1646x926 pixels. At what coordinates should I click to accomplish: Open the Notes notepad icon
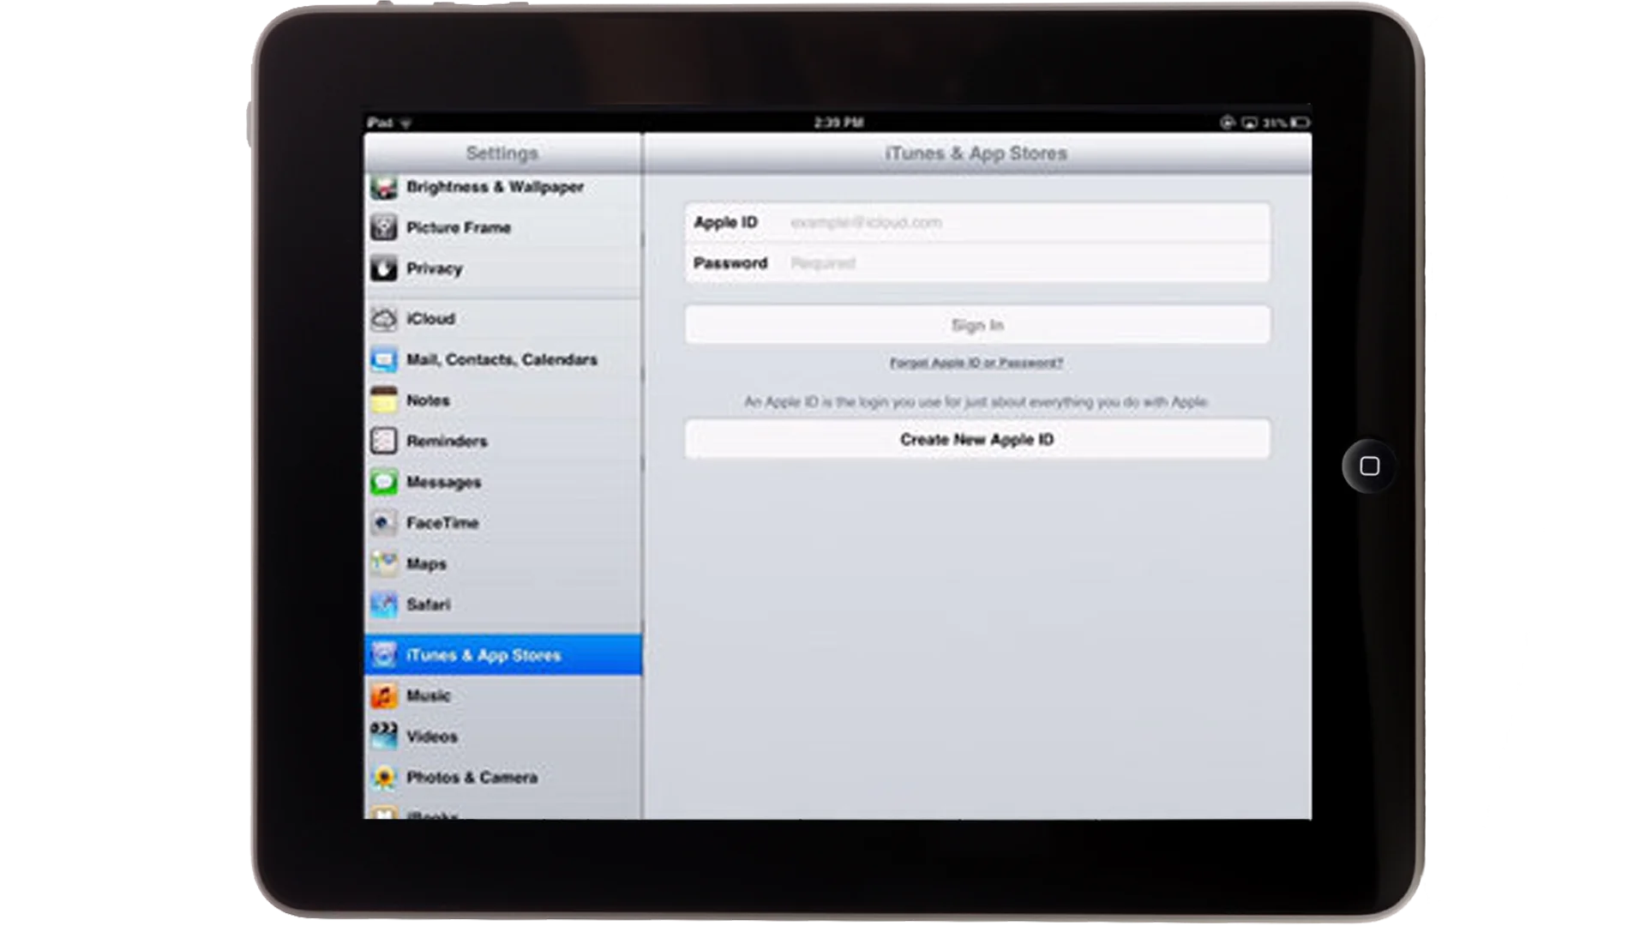[x=384, y=400]
